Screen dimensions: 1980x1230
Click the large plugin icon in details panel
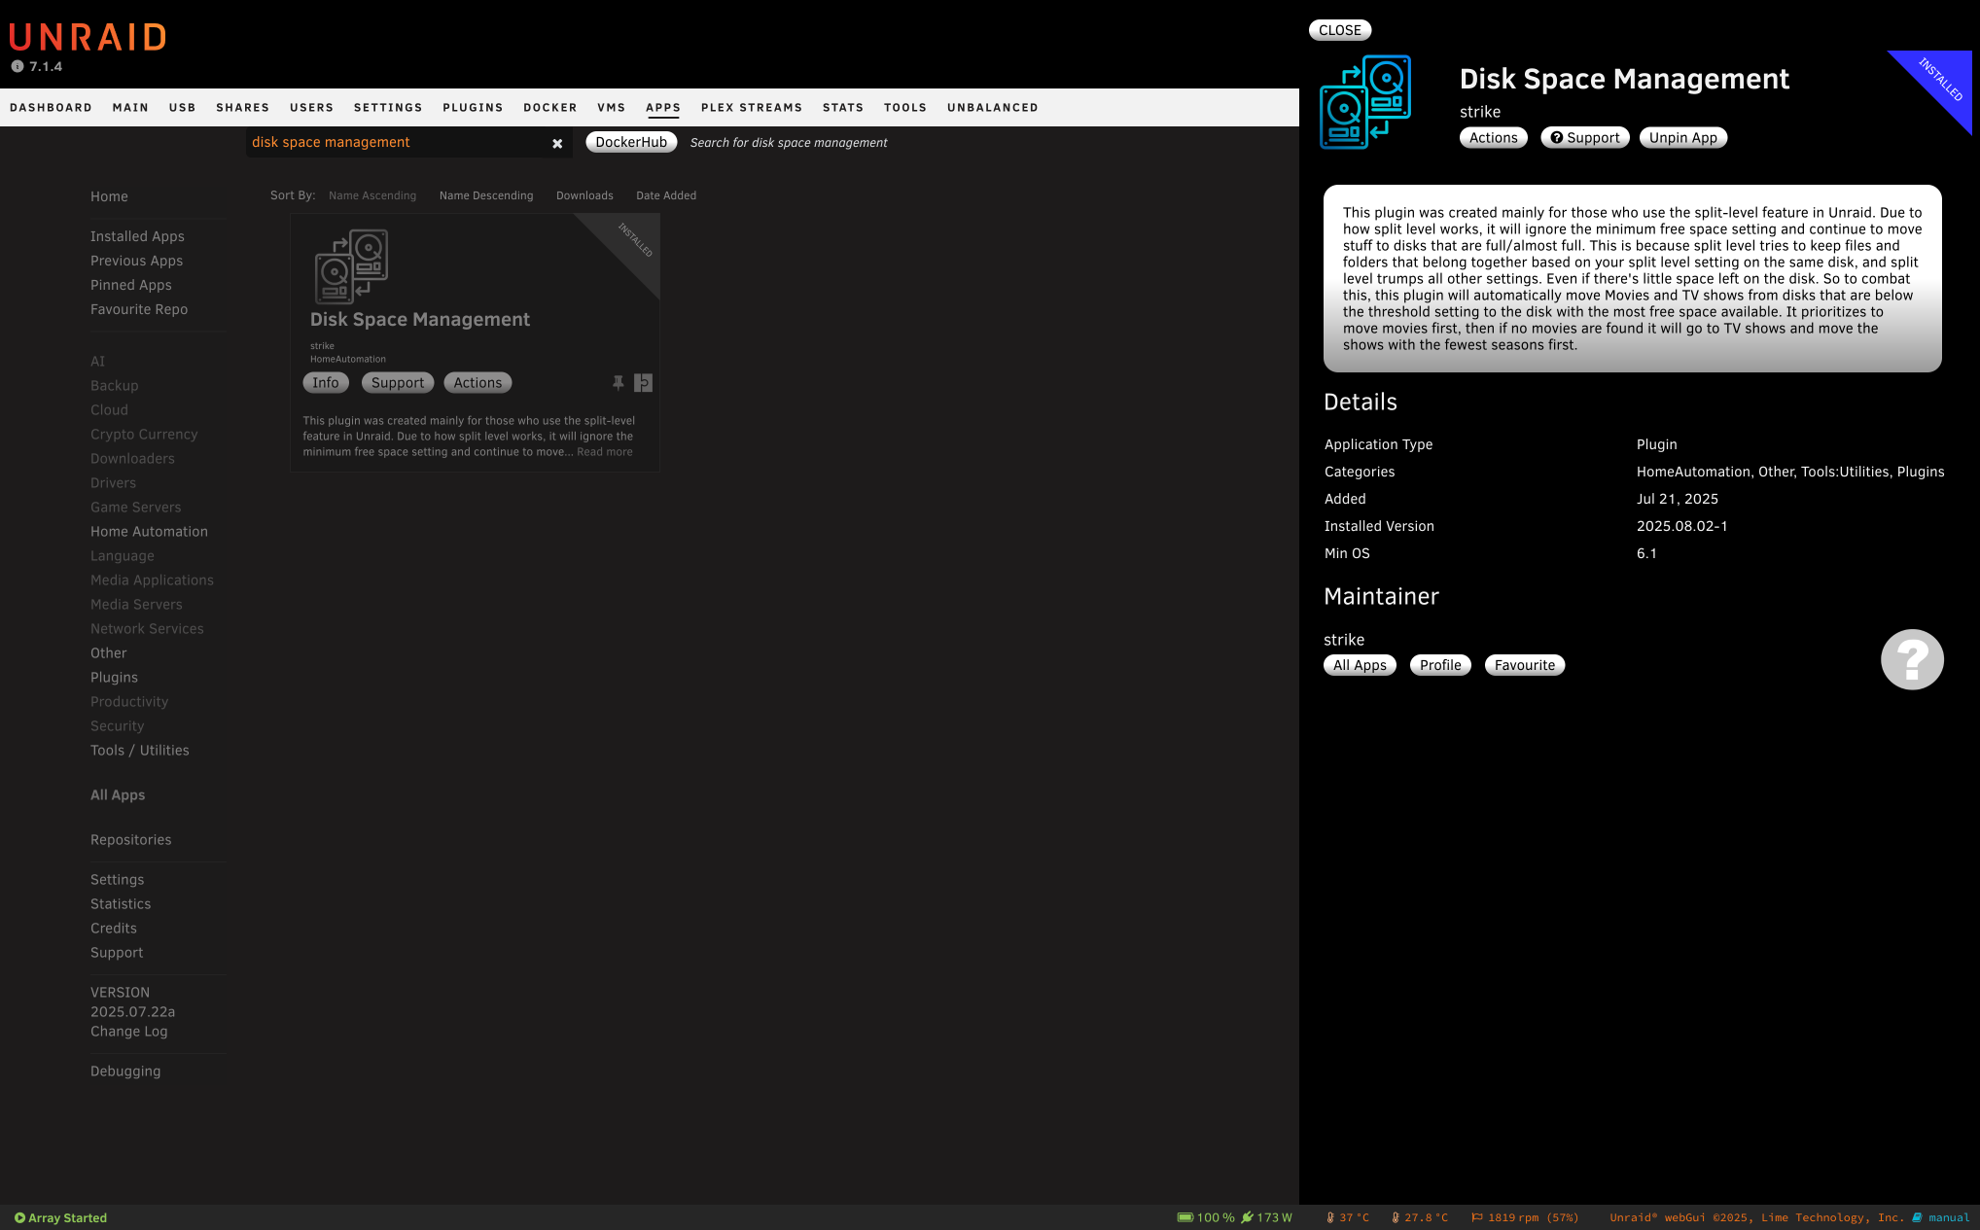coord(1365,102)
